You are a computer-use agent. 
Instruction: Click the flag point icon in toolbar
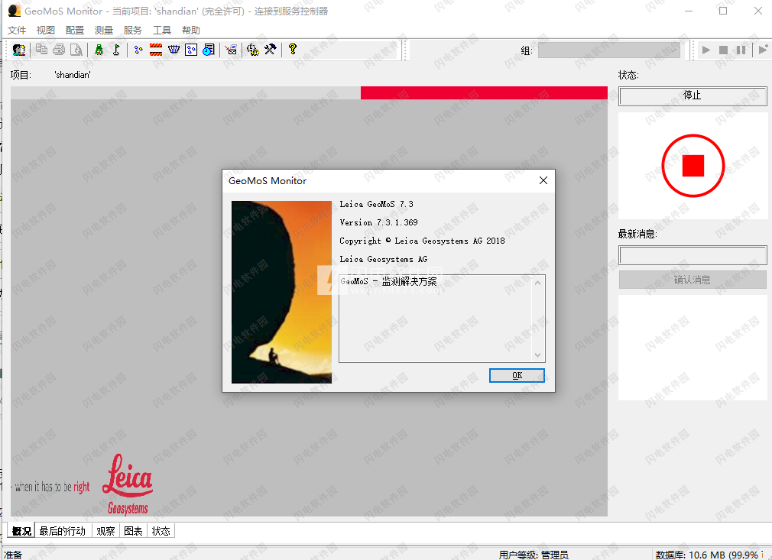click(x=117, y=49)
